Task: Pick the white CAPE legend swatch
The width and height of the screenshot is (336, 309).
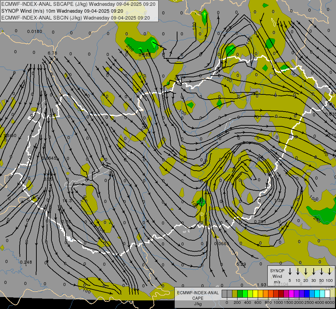Action: (x=328, y=294)
